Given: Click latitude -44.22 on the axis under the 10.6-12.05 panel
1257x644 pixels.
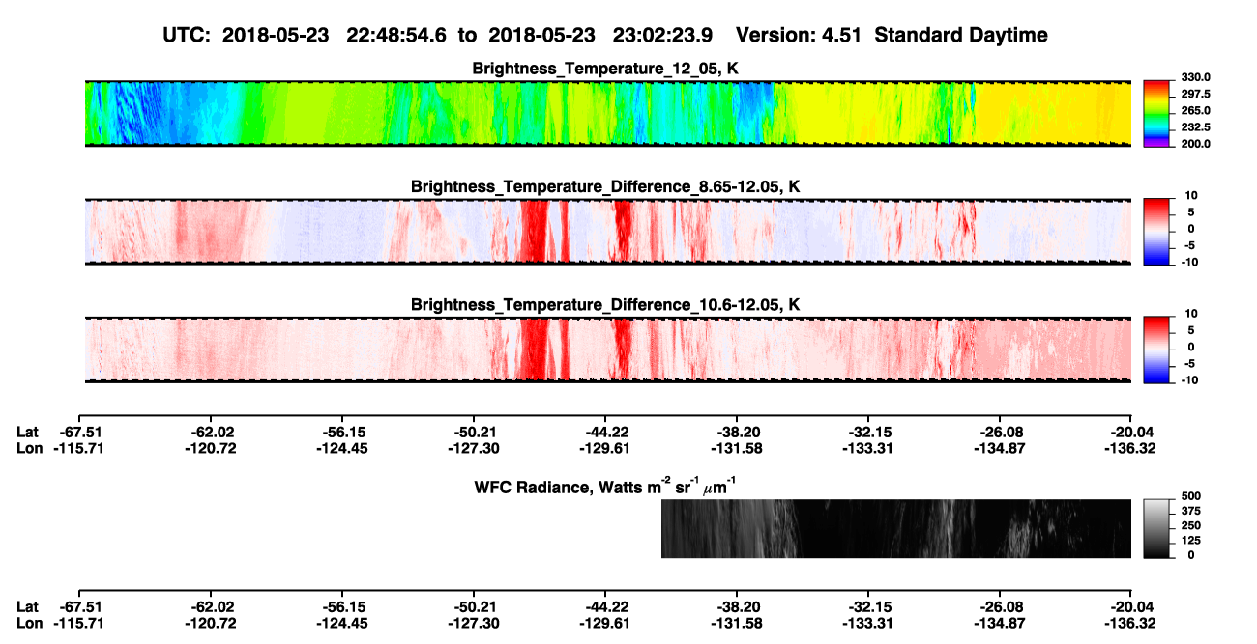Looking at the screenshot, I should [606, 433].
